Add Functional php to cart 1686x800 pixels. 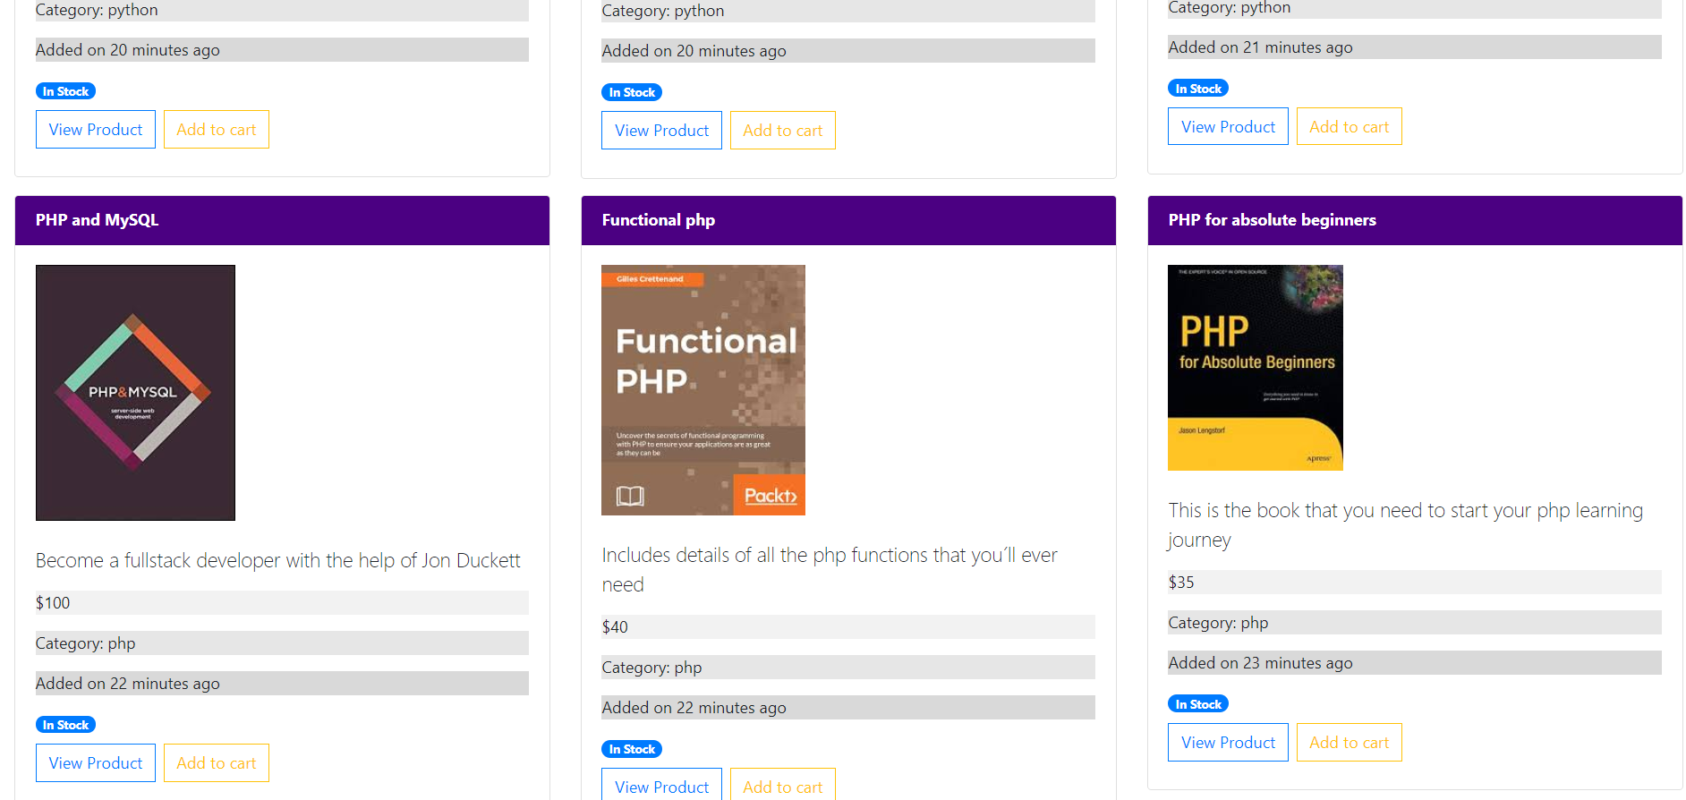click(782, 786)
